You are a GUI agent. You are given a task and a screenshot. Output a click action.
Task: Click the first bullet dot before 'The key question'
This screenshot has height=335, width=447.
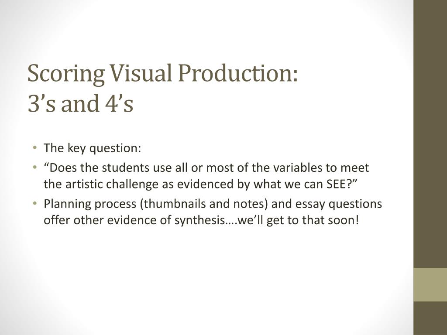(35, 147)
